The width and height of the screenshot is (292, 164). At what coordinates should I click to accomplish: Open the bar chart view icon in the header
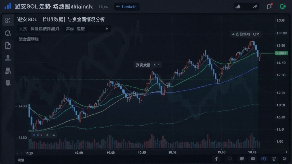tap(238, 7)
